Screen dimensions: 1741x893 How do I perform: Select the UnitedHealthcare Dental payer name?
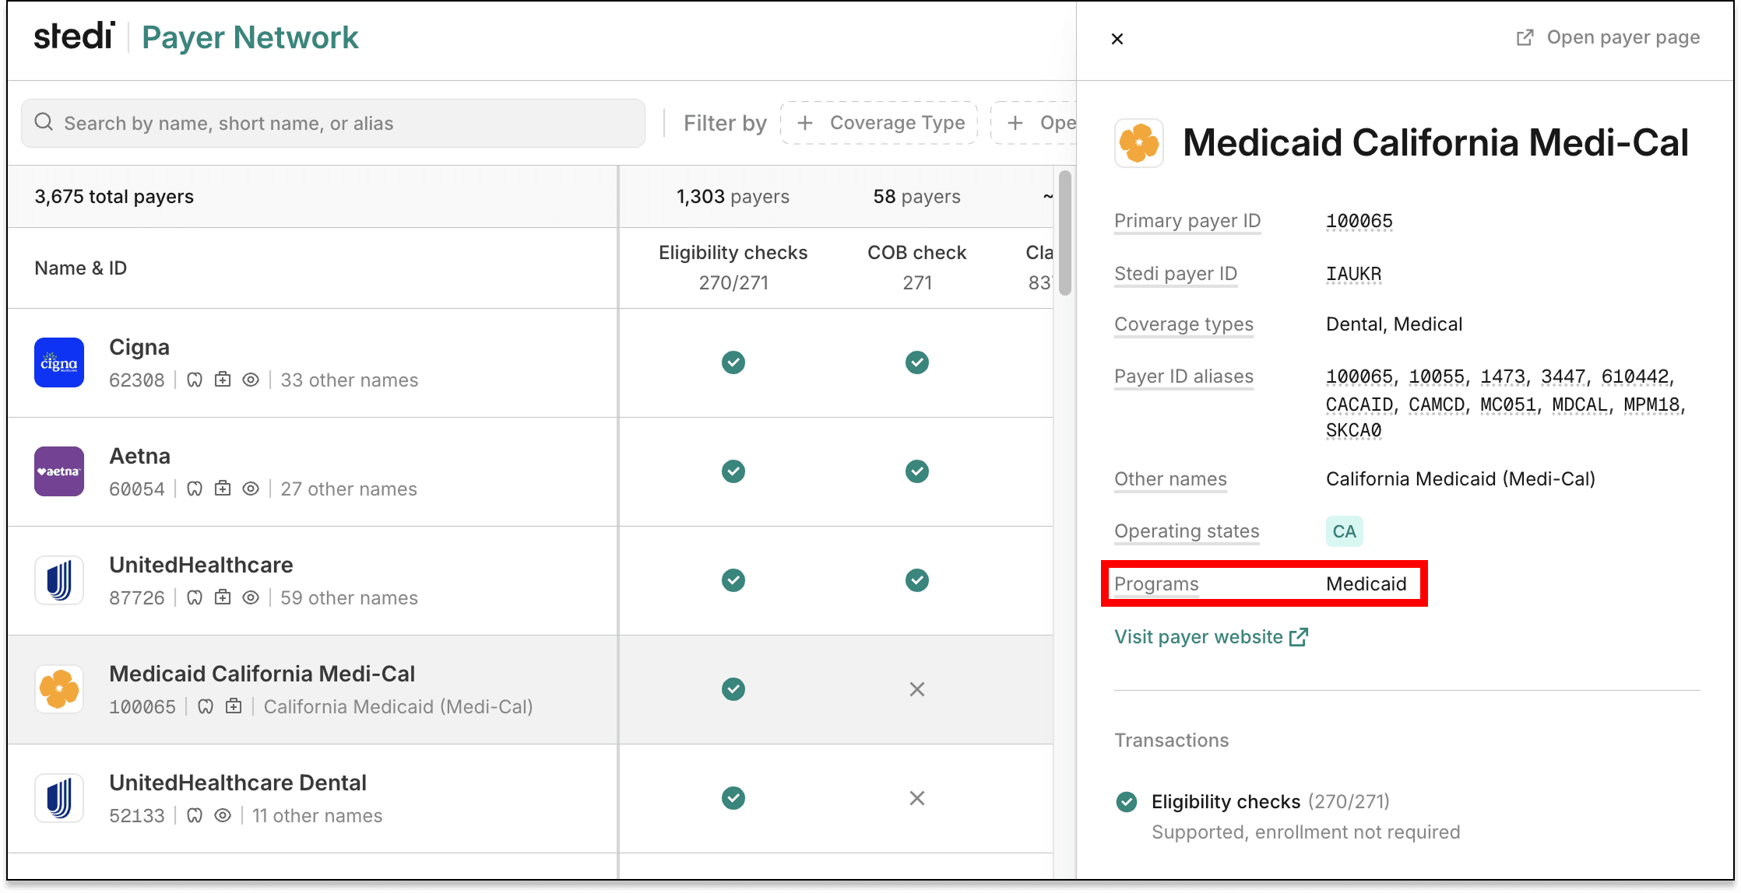(237, 783)
